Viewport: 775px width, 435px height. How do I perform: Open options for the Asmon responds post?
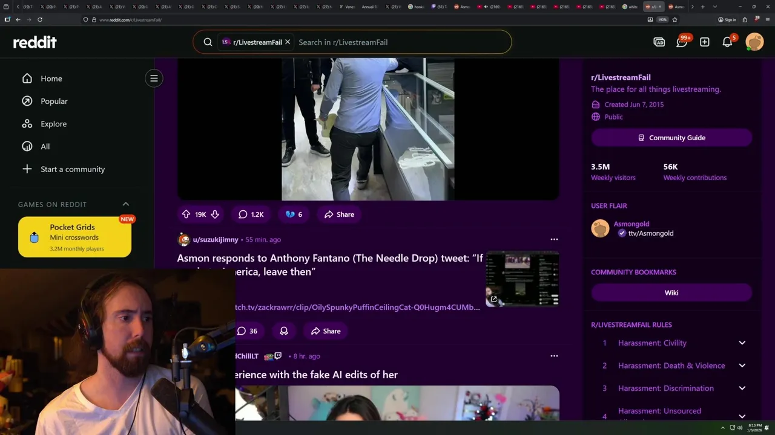(x=554, y=239)
